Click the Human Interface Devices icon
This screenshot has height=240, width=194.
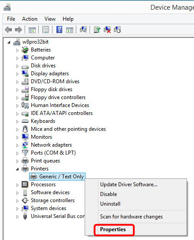click(25, 105)
